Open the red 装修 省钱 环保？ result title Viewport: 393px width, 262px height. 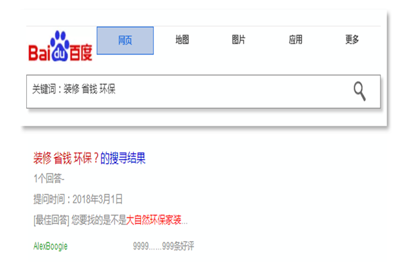pyautogui.click(x=65, y=158)
